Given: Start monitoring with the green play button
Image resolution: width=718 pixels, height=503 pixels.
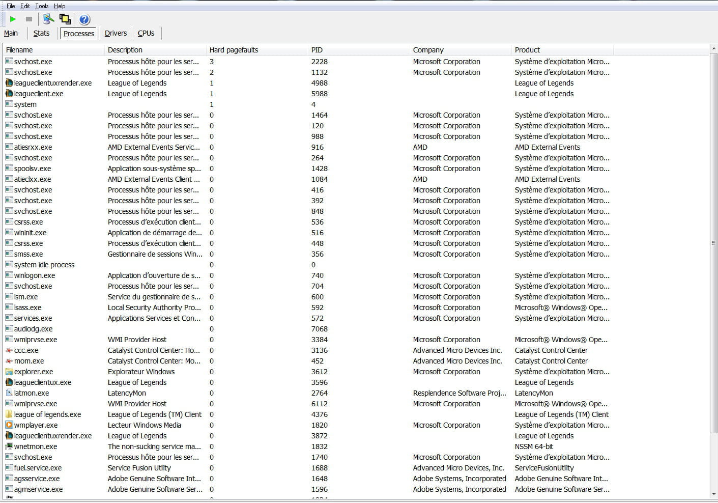Looking at the screenshot, I should point(13,19).
